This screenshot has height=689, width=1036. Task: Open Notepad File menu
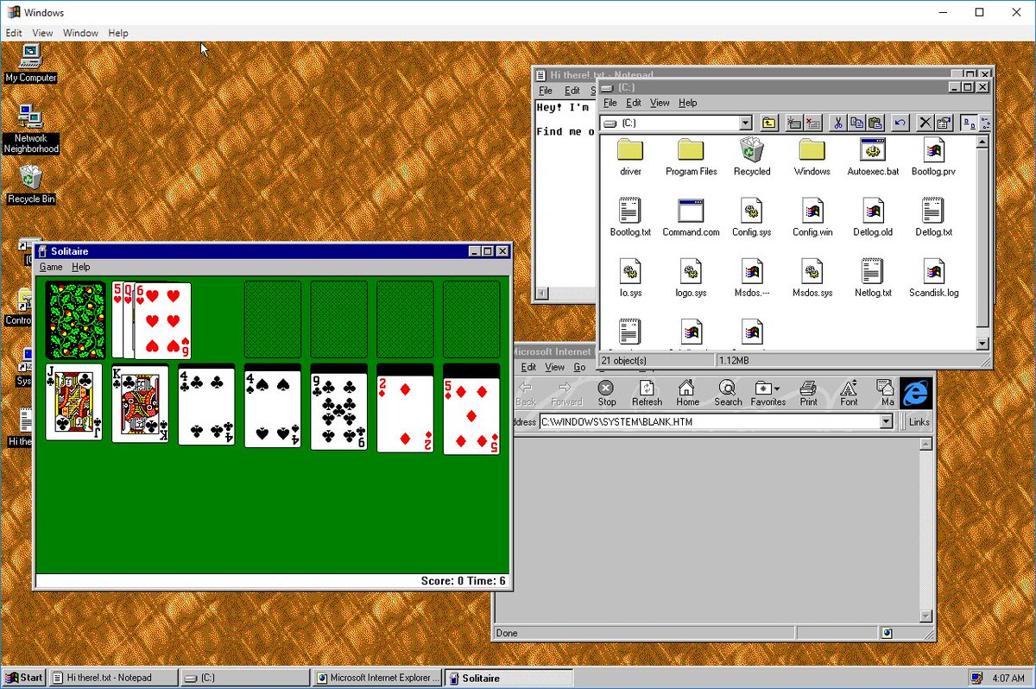click(546, 91)
